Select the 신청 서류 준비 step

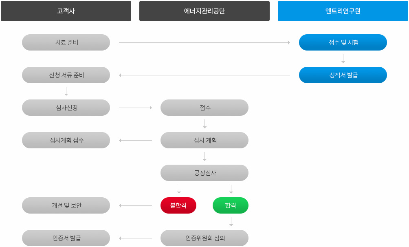66,75
